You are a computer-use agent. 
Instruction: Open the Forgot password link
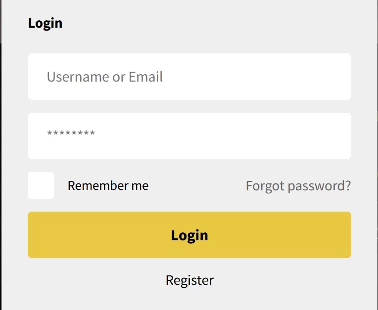pyautogui.click(x=298, y=185)
